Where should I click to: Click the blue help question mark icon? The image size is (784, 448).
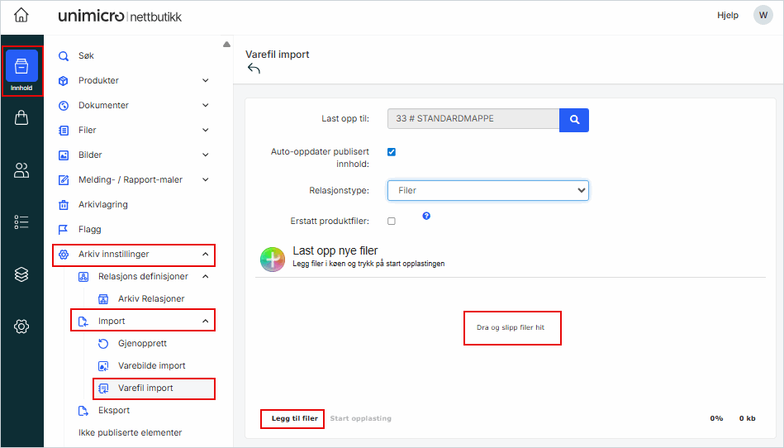[426, 216]
